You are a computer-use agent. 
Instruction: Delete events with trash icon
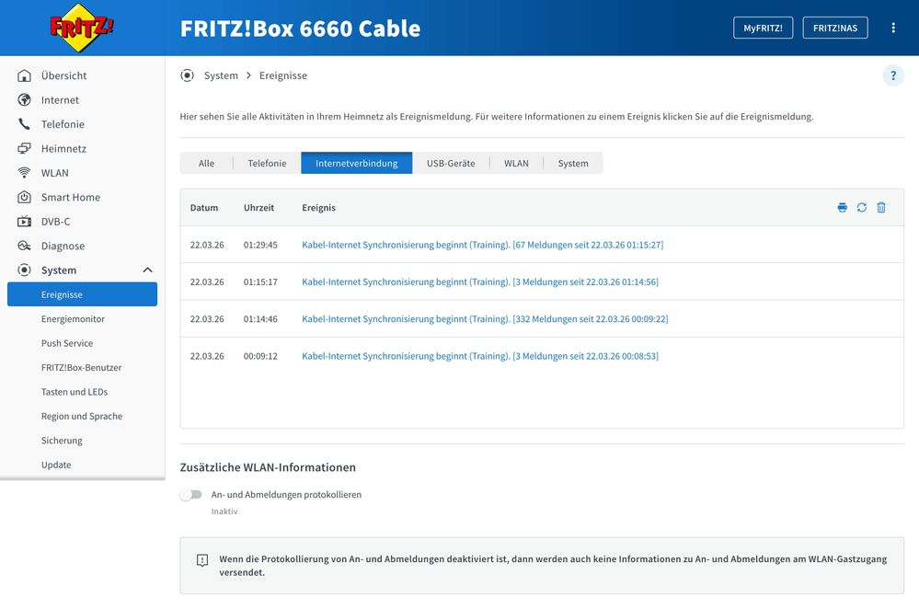pyautogui.click(x=881, y=208)
